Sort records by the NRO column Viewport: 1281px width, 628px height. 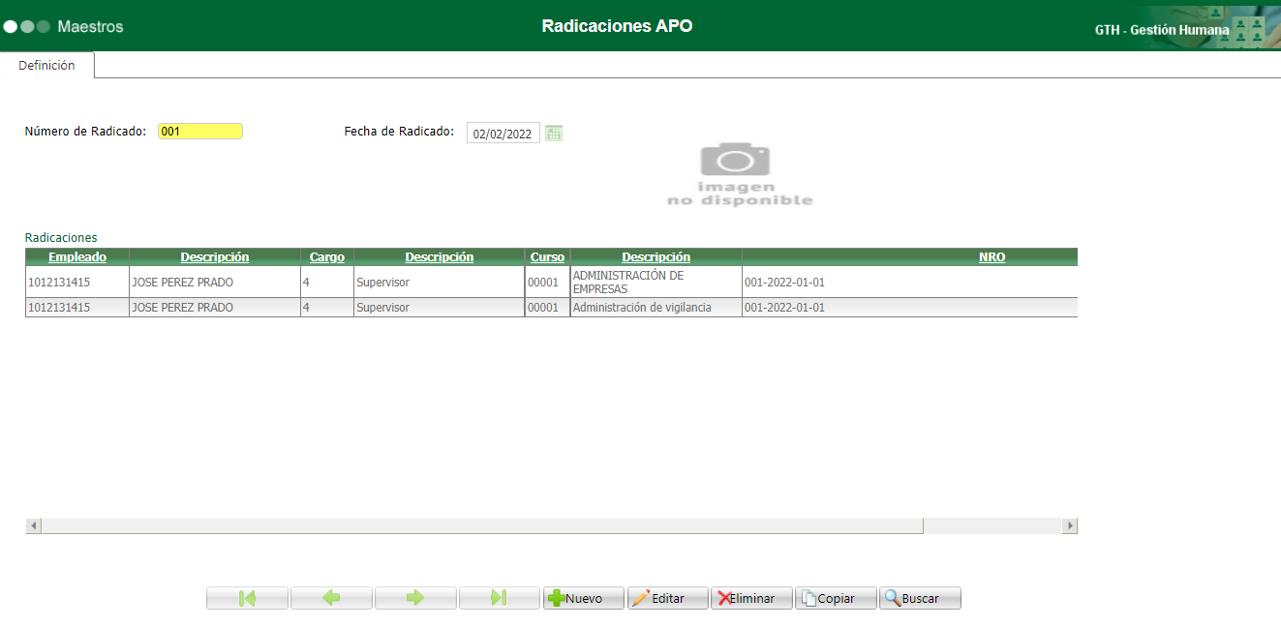(991, 256)
